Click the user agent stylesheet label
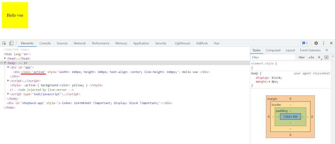335x144 pixels. tap(312, 73)
